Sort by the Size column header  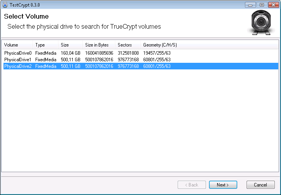click(x=70, y=45)
